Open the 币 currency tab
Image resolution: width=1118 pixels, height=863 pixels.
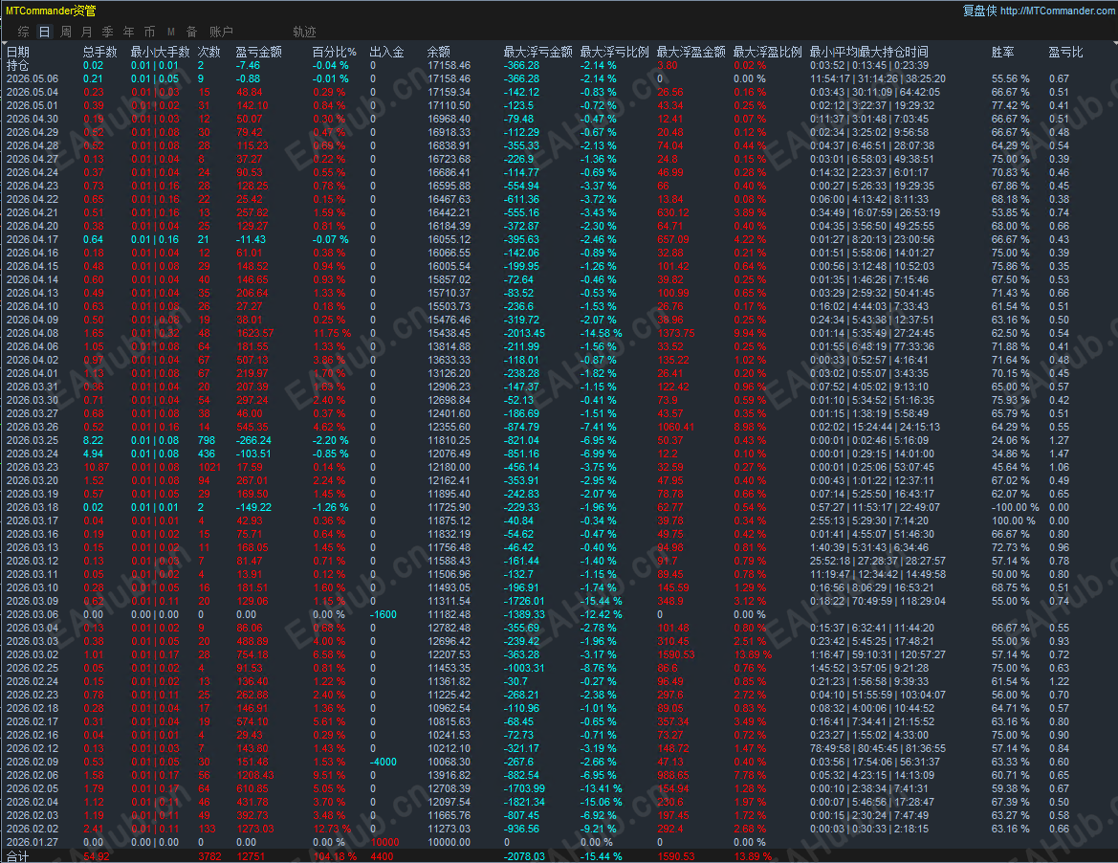pyautogui.click(x=149, y=32)
